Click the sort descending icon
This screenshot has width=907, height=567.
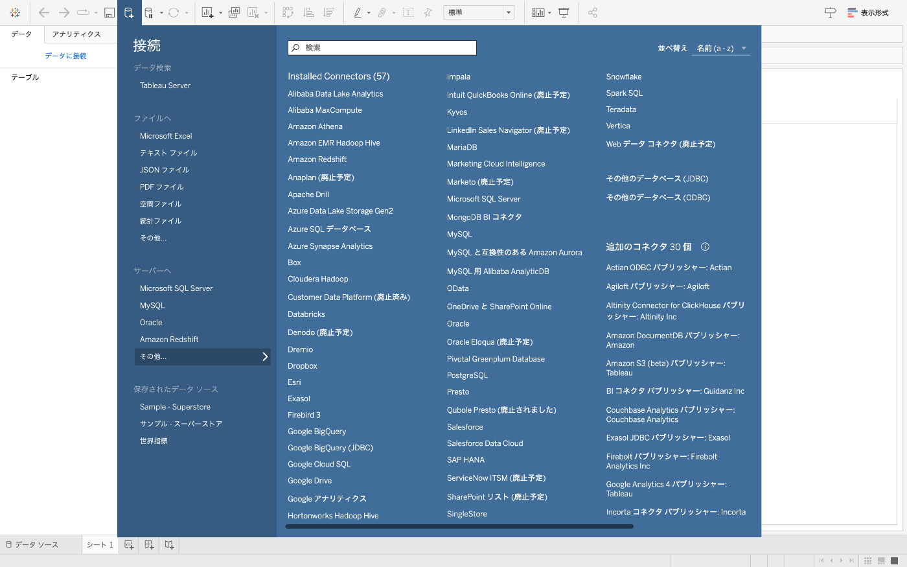pyautogui.click(x=329, y=12)
